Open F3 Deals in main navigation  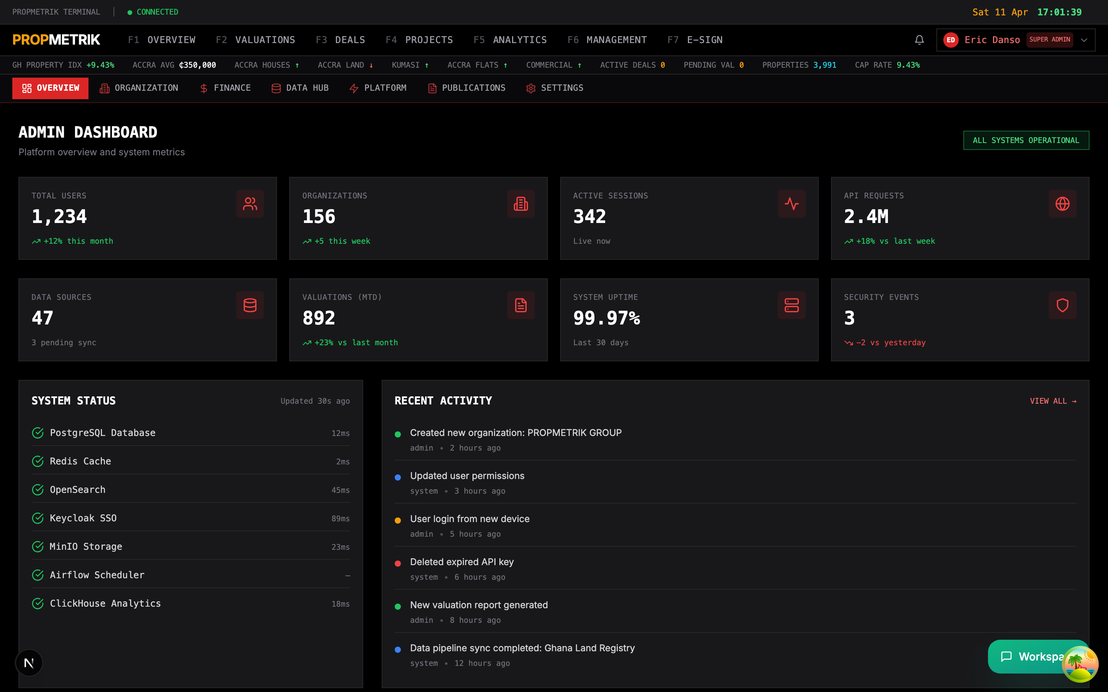tap(340, 40)
